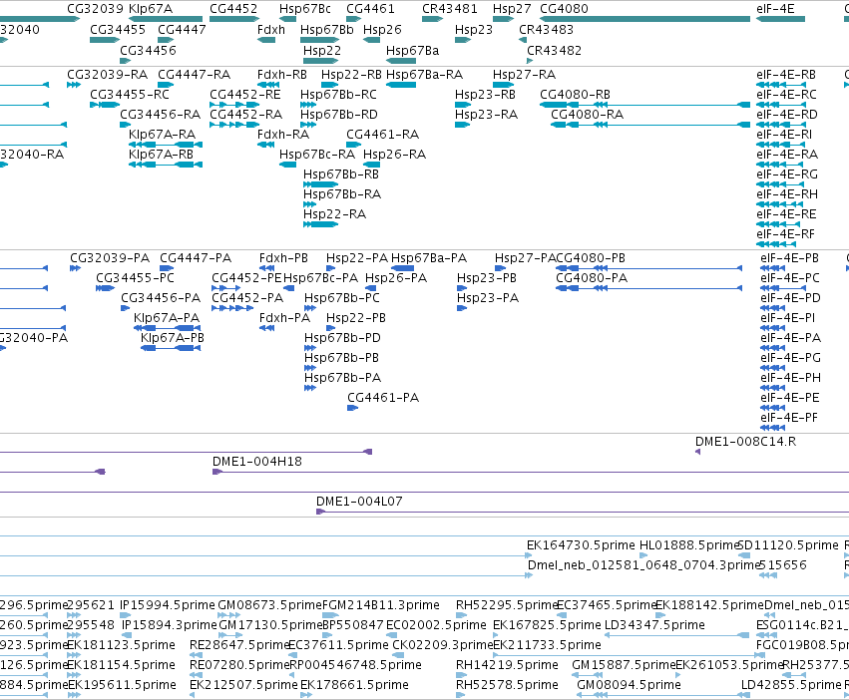Select EST EK164730.5prime

[581, 545]
